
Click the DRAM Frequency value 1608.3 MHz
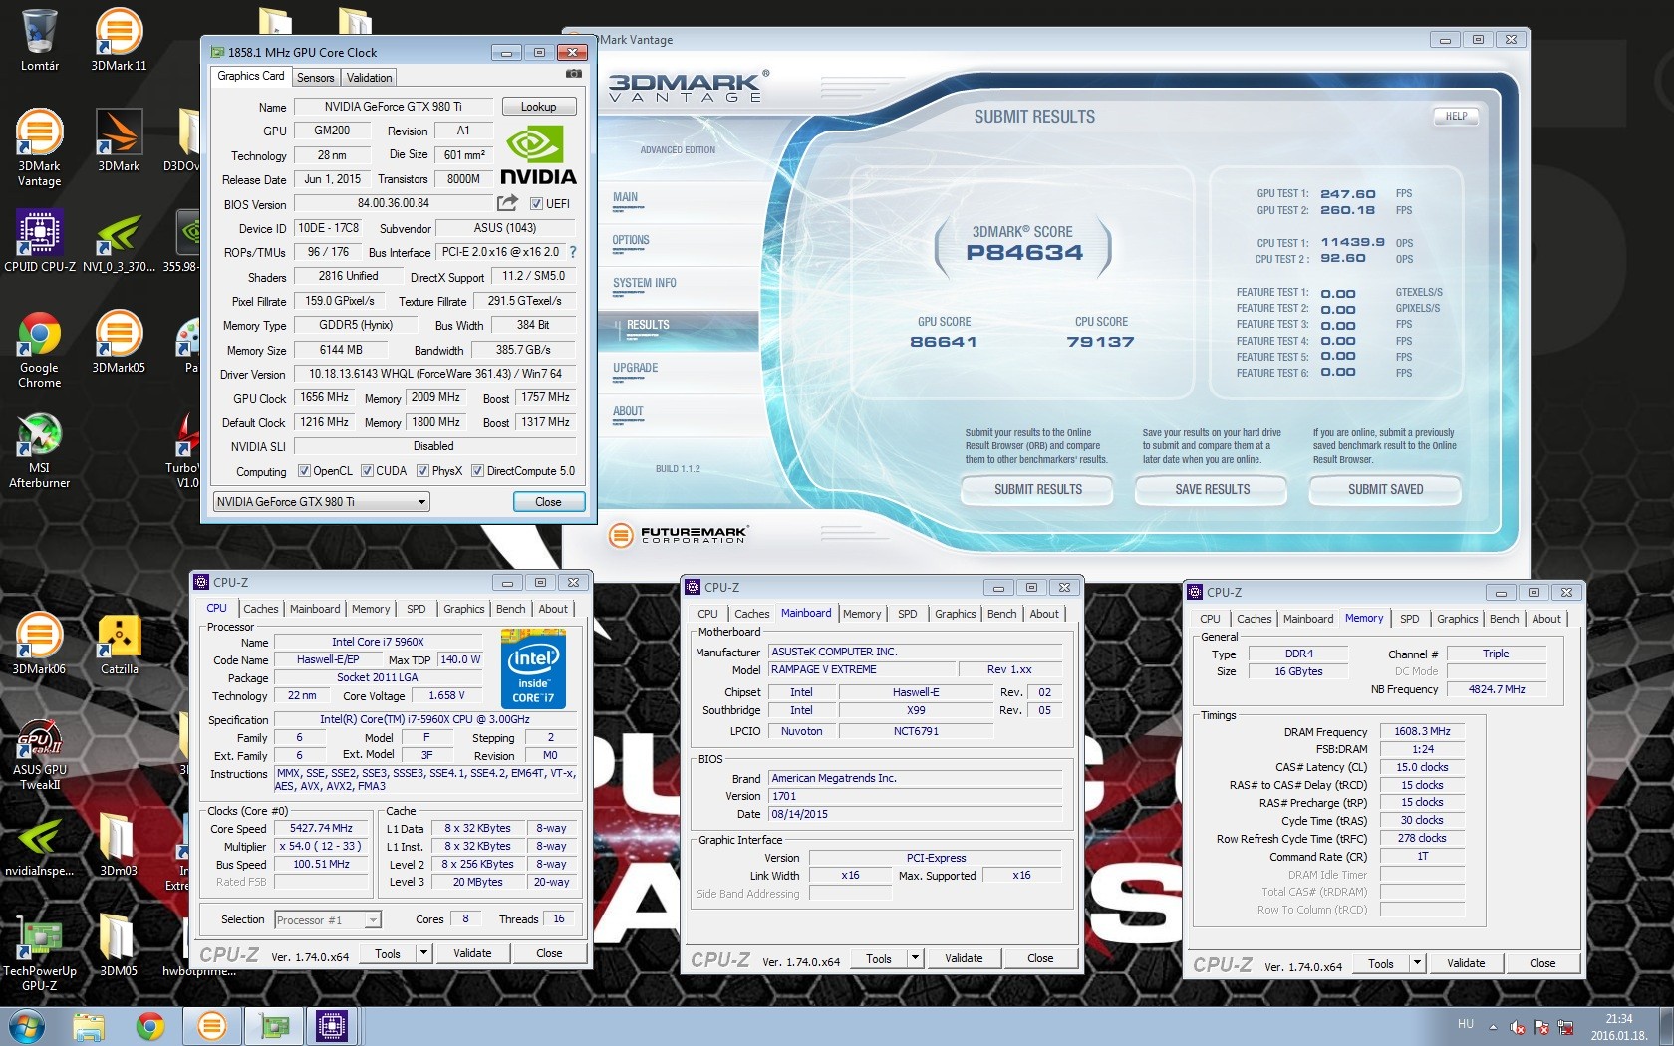pyautogui.click(x=1422, y=732)
